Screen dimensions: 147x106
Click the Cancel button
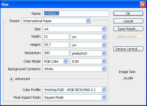(x=128, y=21)
